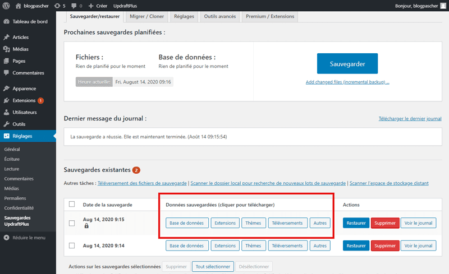Download Téléversements from the 9:14 backup

[x=287, y=245]
